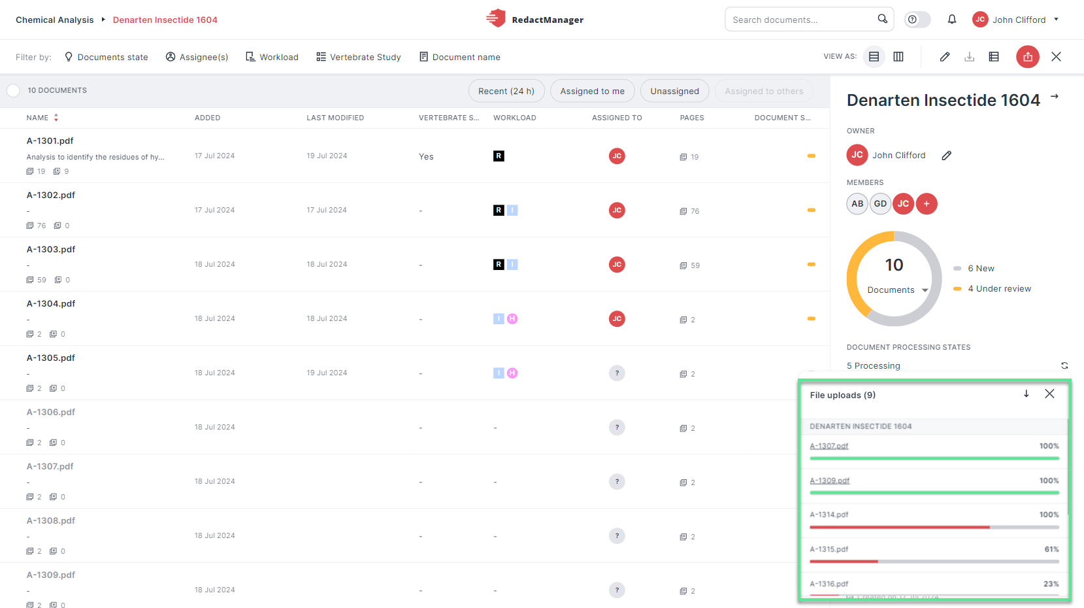Click the A-1315.pdf upload progress bar
1084x608 pixels.
coord(934,562)
